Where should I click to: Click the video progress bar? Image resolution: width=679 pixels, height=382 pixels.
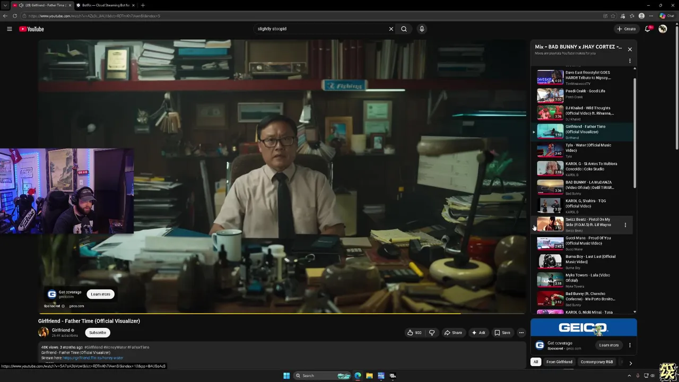coord(282,314)
